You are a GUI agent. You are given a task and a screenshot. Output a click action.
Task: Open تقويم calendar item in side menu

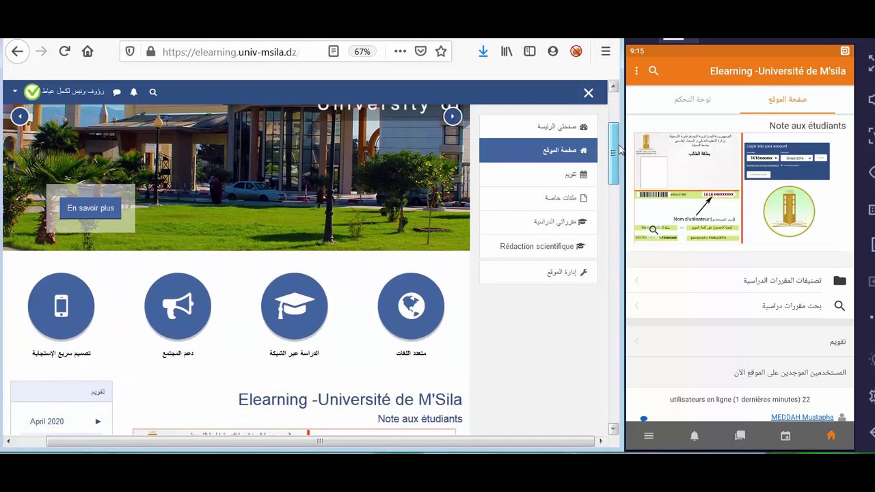[x=538, y=174]
